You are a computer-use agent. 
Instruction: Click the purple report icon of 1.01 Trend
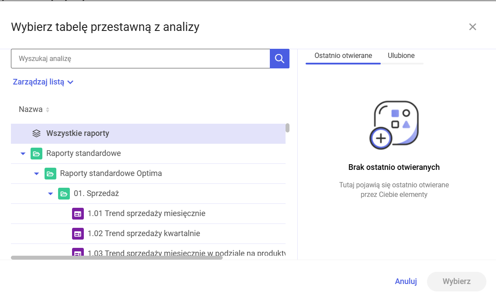point(78,213)
